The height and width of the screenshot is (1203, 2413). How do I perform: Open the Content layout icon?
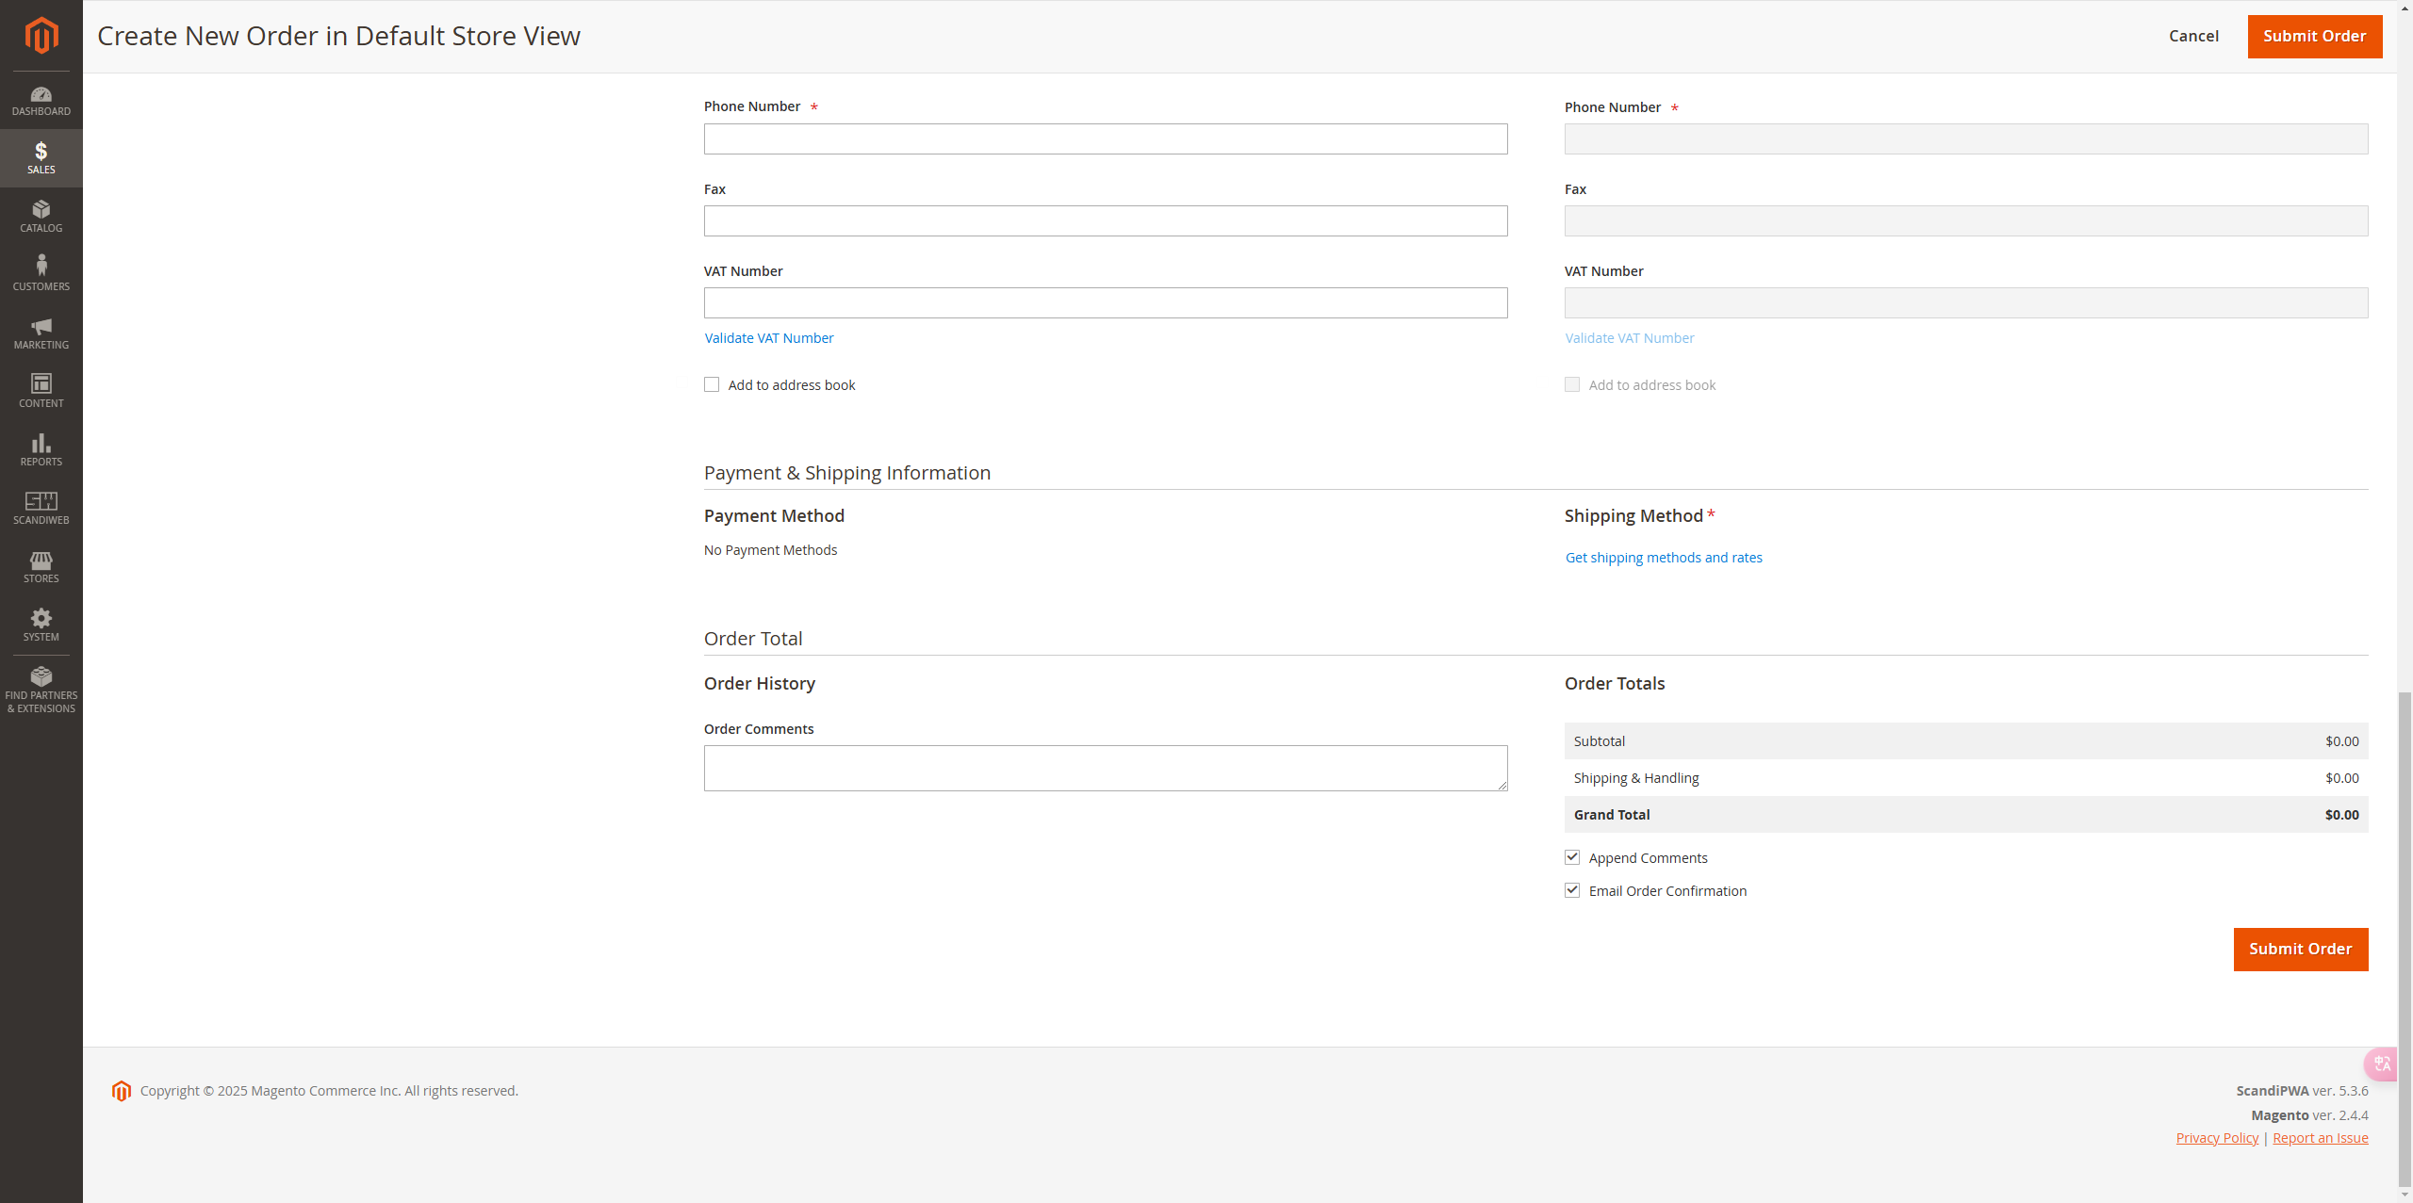click(41, 391)
